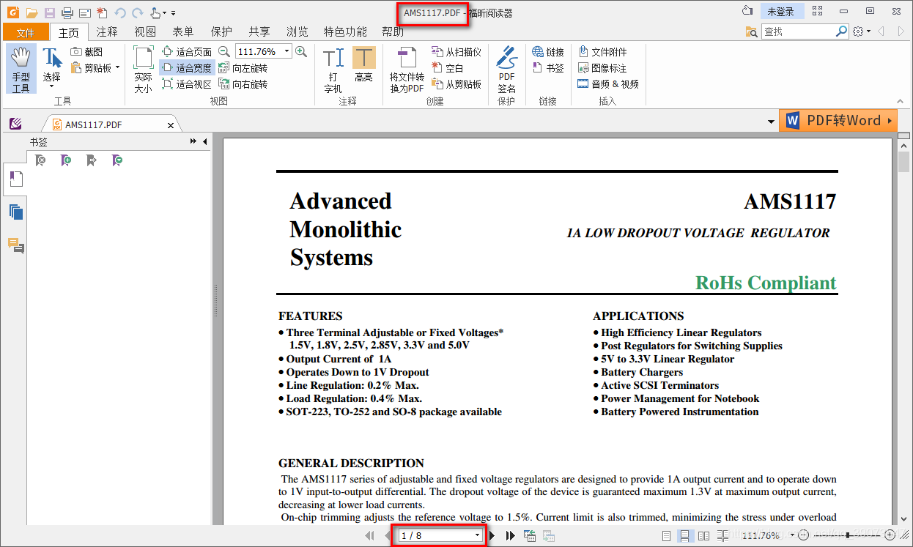The height and width of the screenshot is (547, 913).
Task: Open the Bookmarks sidebar panel icon
Action: click(16, 179)
